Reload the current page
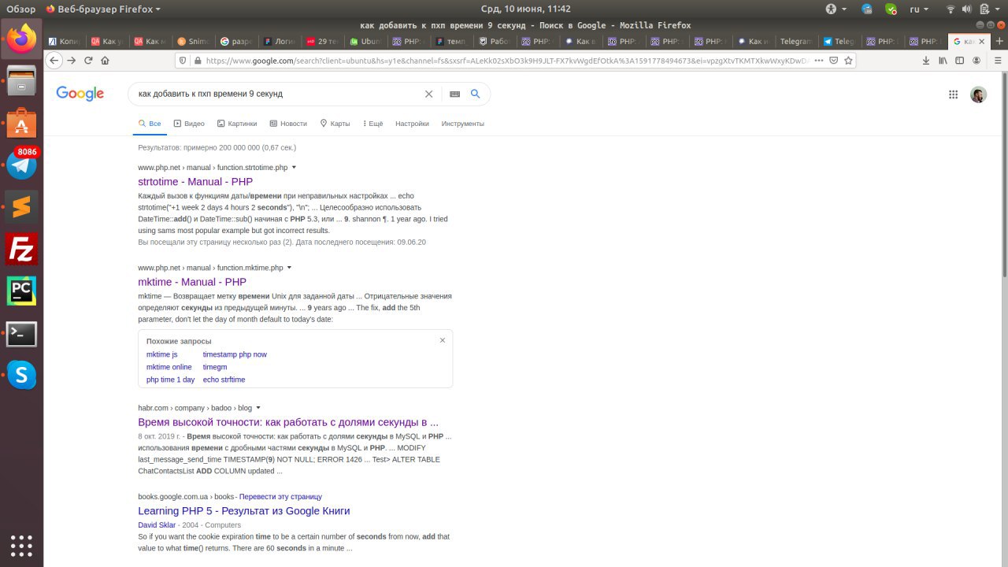The image size is (1008, 567). tap(88, 60)
